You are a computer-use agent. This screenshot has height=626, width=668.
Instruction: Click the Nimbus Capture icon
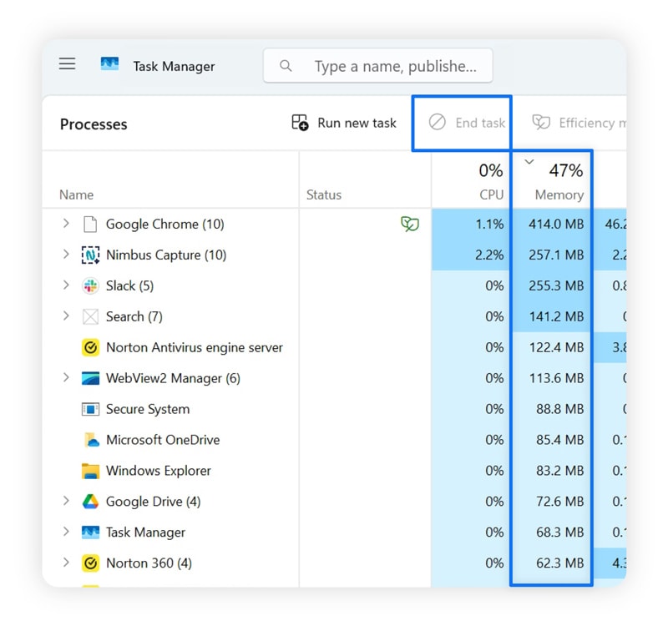pyautogui.click(x=89, y=255)
